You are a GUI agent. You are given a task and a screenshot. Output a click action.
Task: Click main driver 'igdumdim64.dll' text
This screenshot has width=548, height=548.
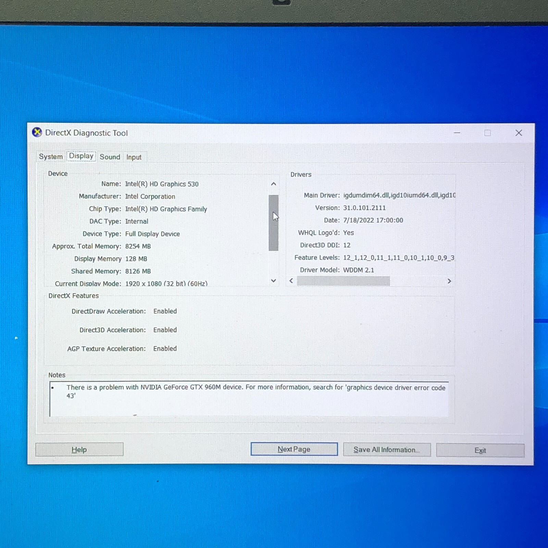click(x=366, y=195)
